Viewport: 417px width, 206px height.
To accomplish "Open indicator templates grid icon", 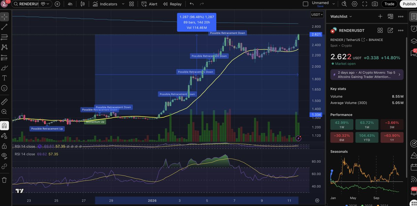I will tap(131, 4).
